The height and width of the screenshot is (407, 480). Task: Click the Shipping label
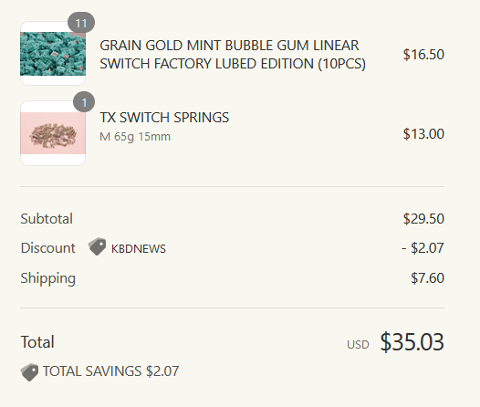tap(48, 278)
